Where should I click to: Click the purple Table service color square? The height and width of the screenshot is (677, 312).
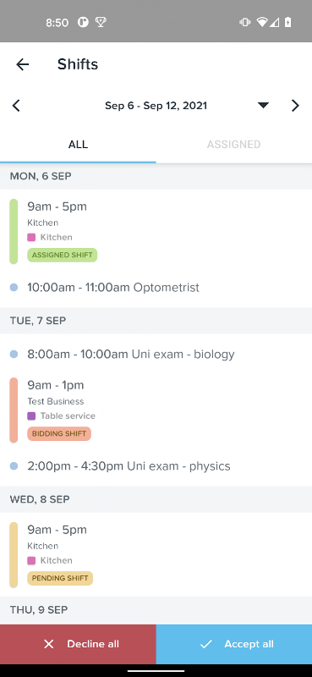tap(31, 416)
